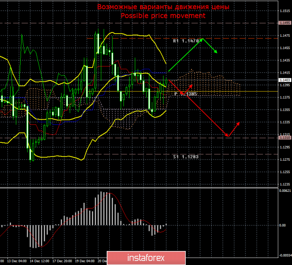
Task: Click the 1.1475 price axis label
Action: pyautogui.click(x=285, y=35)
